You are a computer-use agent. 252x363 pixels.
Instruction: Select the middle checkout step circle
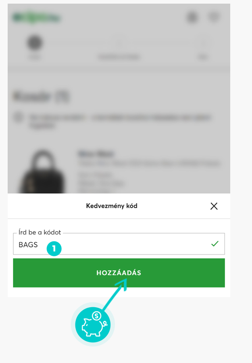coord(119,42)
